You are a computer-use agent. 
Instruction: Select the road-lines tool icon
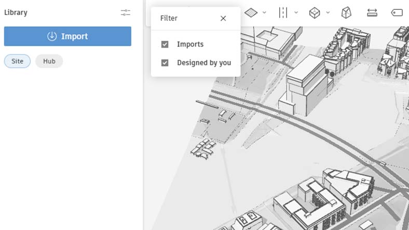point(283,12)
